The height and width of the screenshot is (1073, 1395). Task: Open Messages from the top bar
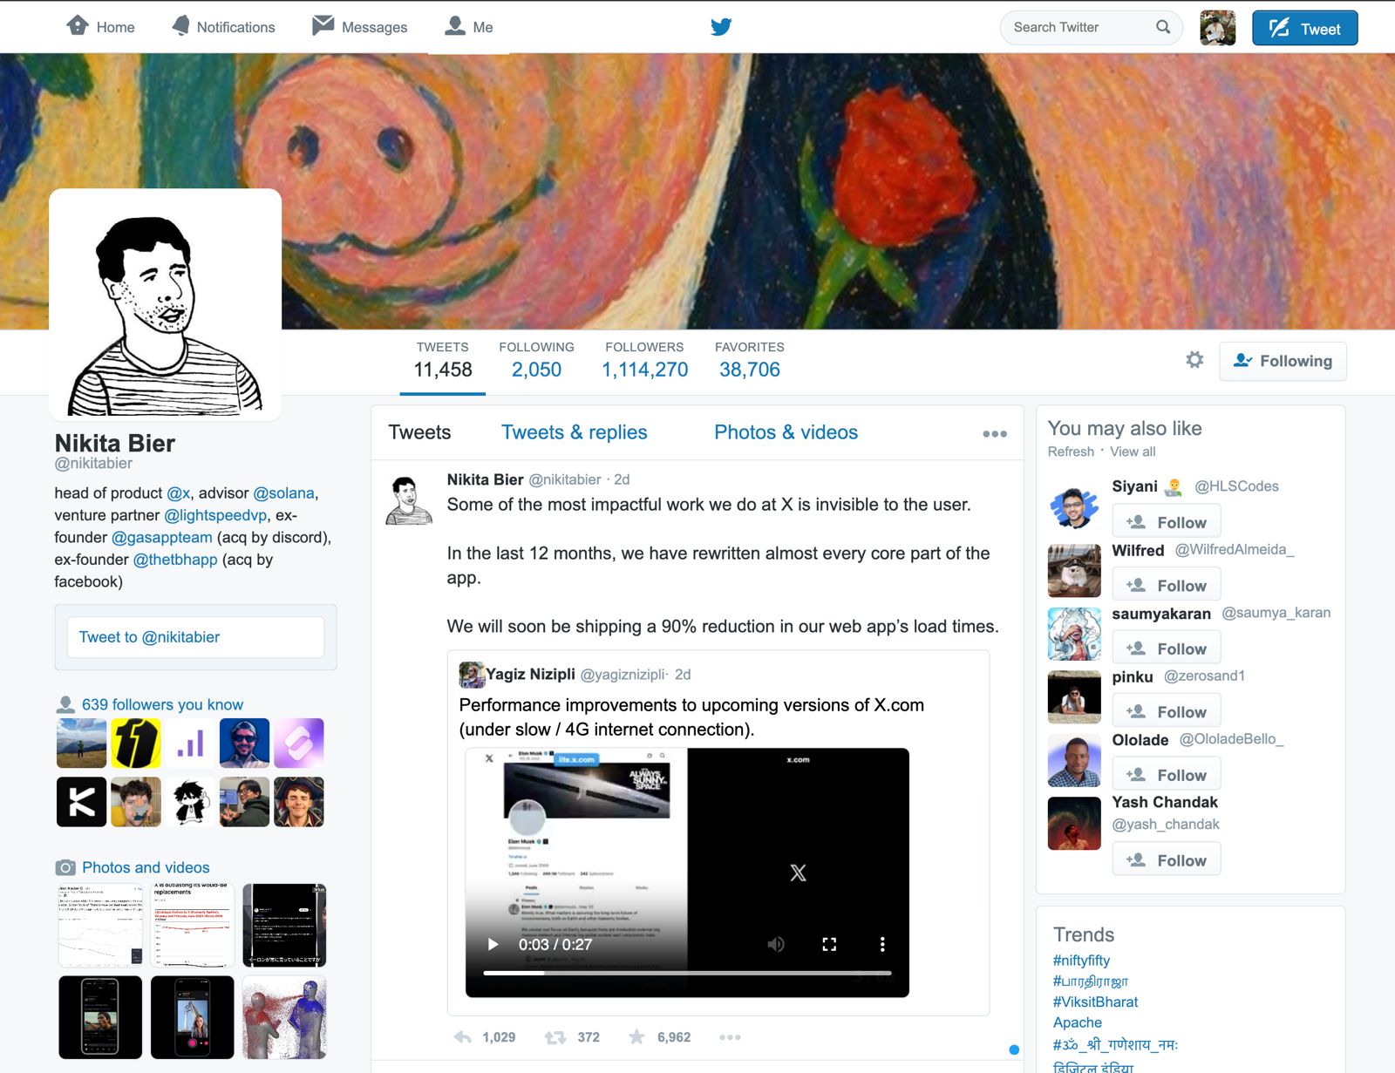coord(359,27)
